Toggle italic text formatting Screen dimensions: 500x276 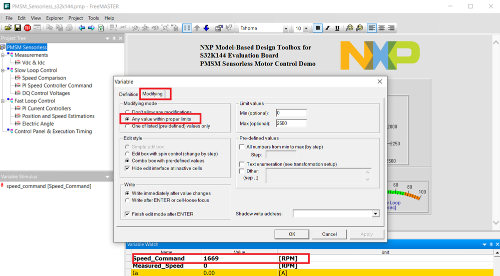coord(327,28)
